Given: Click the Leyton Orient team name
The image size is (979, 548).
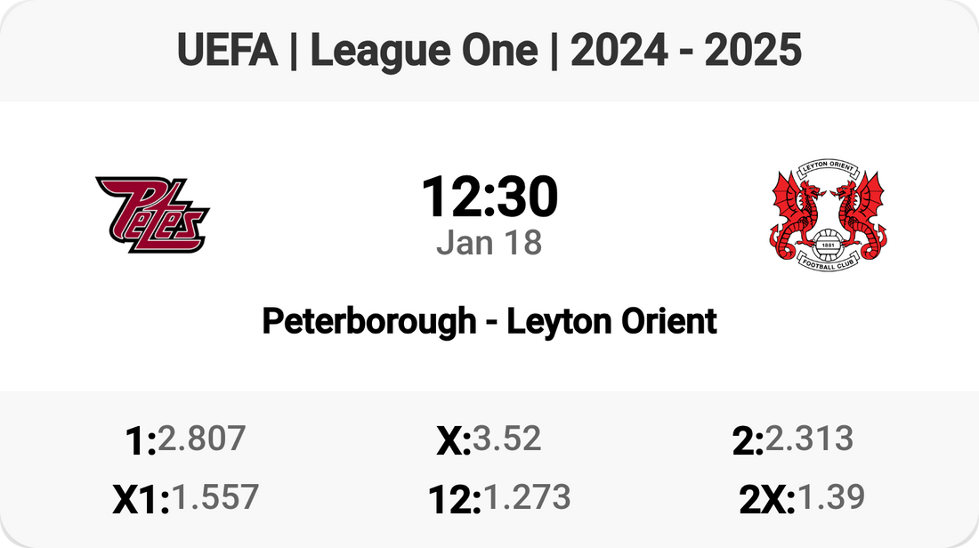Looking at the screenshot, I should click(x=611, y=321).
